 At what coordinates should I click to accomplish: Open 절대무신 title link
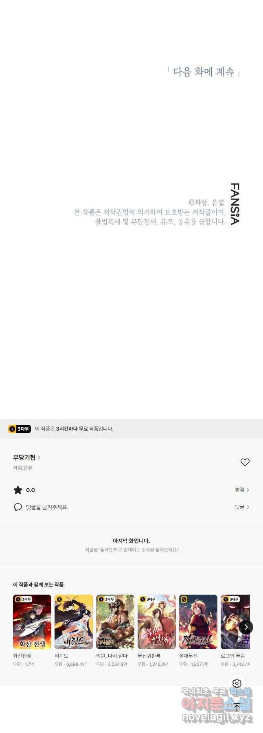click(188, 656)
